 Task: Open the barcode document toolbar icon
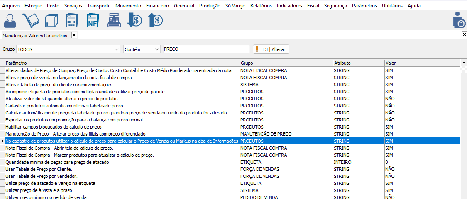tap(72, 20)
